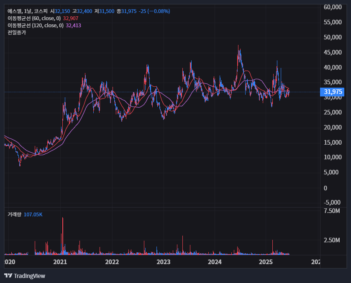Click the 32,413 moving average value
351x283 pixels.
tap(74, 25)
